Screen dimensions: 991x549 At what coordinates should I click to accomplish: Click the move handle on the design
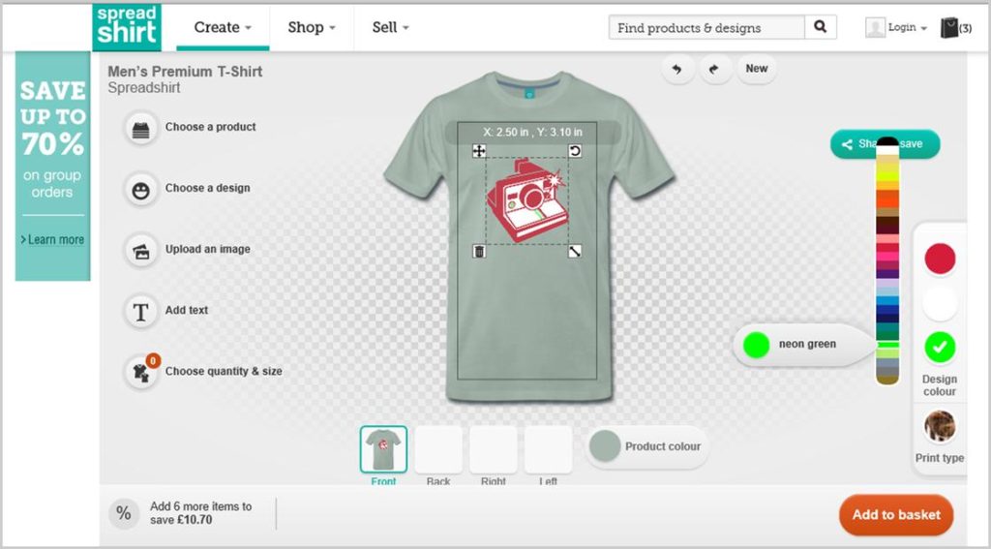[x=478, y=150]
